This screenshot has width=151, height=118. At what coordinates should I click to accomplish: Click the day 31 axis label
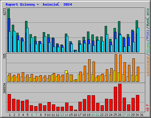click(142, 115)
